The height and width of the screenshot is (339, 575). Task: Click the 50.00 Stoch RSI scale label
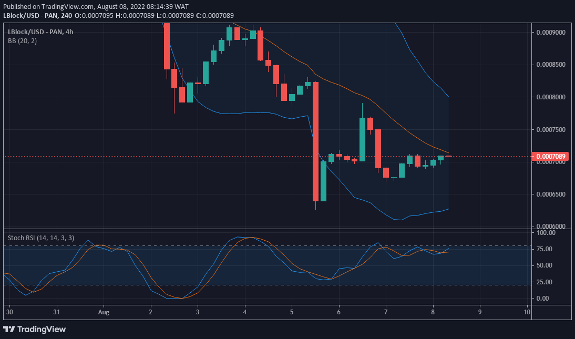point(545,265)
